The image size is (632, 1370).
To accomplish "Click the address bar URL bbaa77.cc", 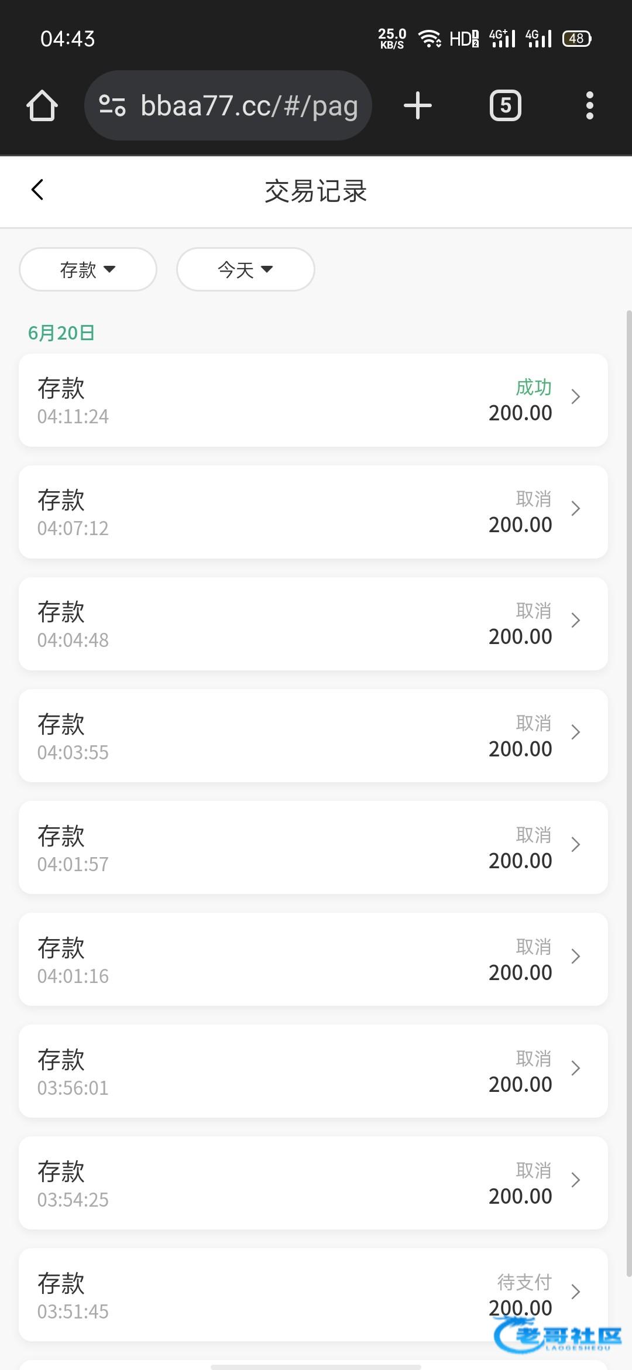I will [249, 106].
